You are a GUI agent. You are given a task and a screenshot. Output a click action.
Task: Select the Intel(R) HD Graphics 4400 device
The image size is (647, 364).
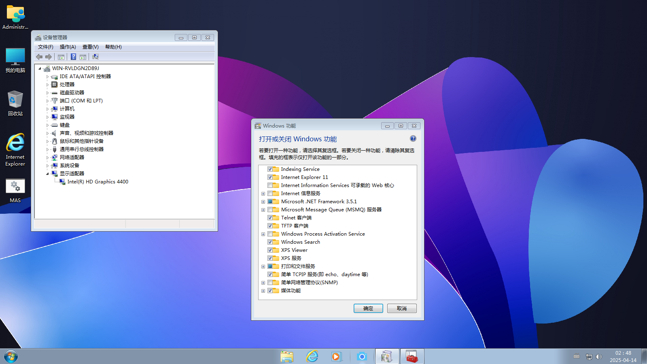98,182
